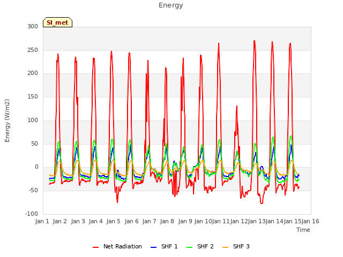Image resolution: width=343 pixels, height=257 pixels.
Task: Click the Jan 6 x-axis tick label
Action: (x=132, y=221)
